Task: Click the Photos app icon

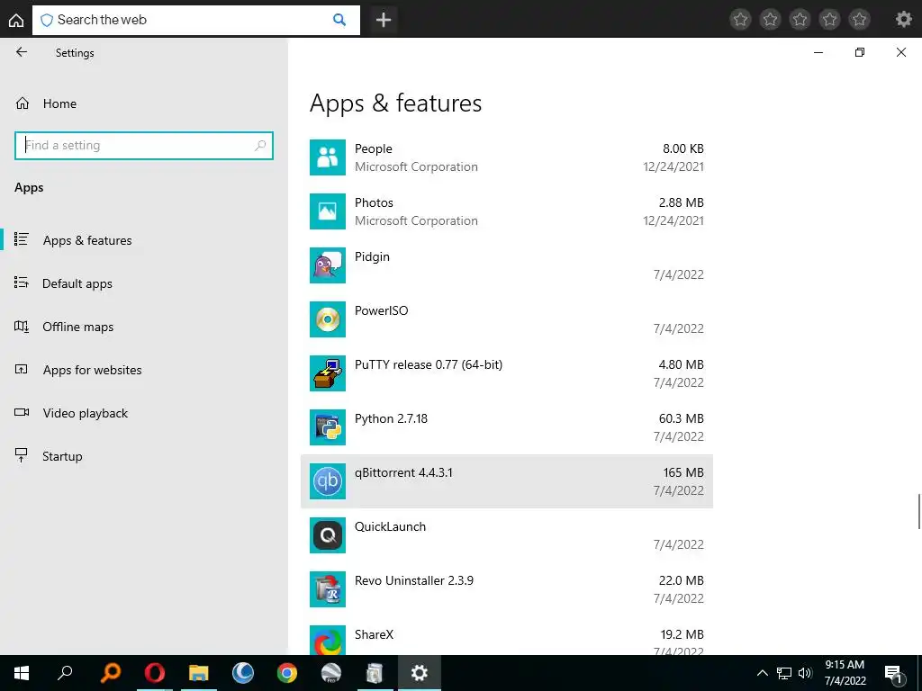Action: [x=328, y=211]
